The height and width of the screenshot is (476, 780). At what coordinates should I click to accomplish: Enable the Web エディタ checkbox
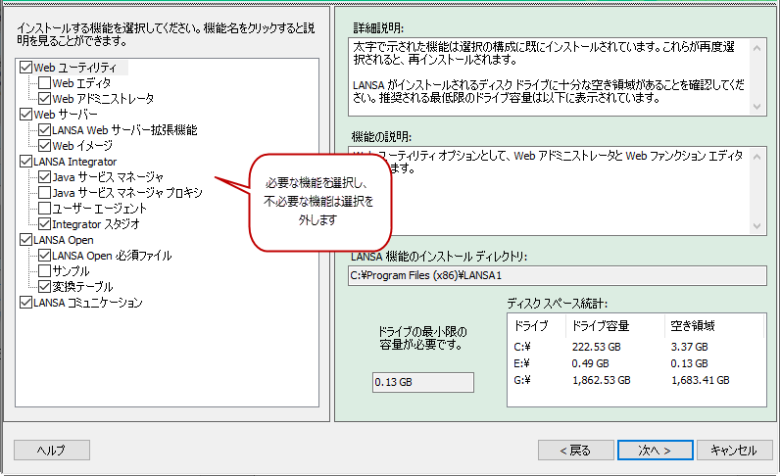pyautogui.click(x=44, y=83)
